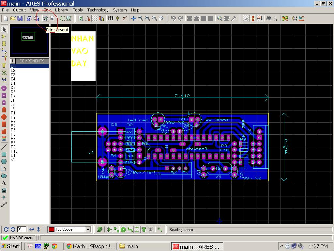Open the Library menu
Screen dimensions: 334x251
pos(61,10)
